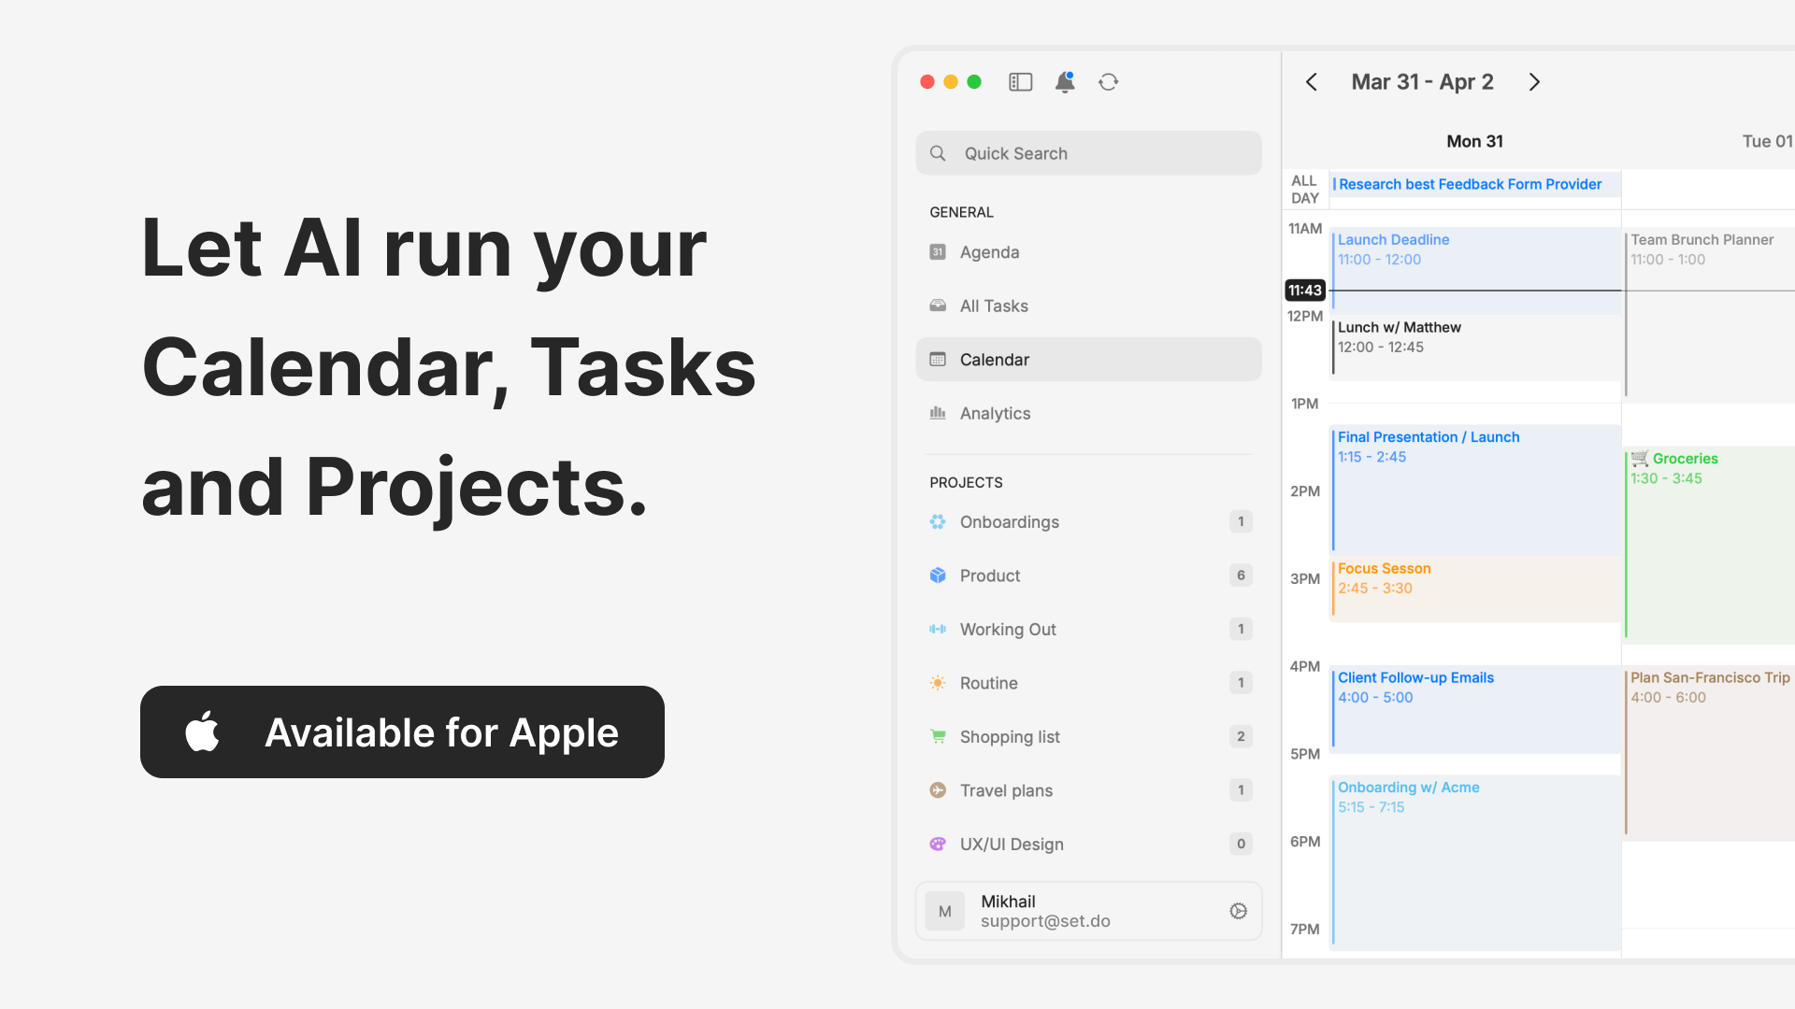Click the M user avatar
The height and width of the screenshot is (1009, 1795).
(945, 911)
